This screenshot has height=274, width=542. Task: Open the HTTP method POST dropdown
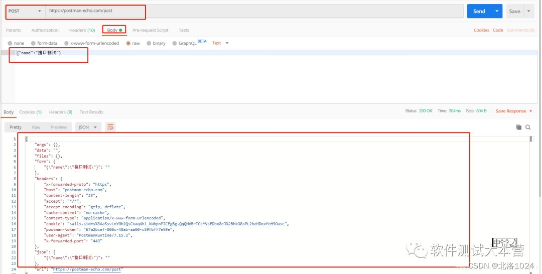click(25, 11)
